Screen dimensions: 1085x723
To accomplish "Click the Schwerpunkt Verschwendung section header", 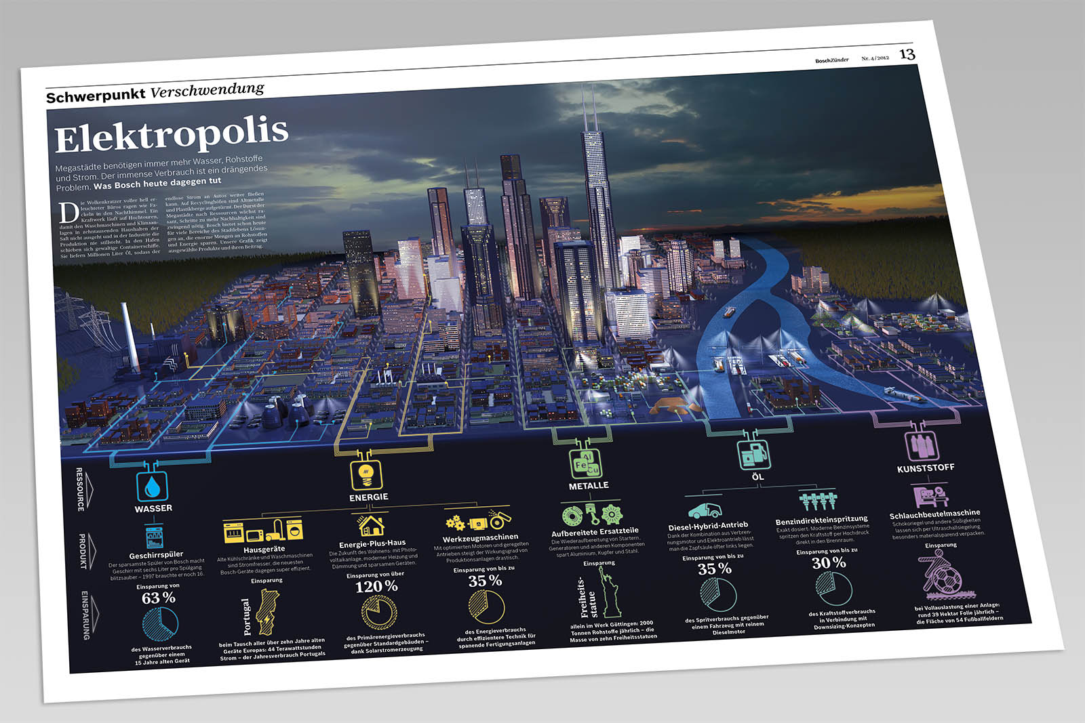I will point(155,92).
